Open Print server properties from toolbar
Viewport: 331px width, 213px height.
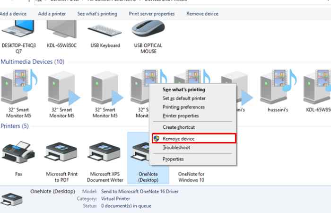(152, 14)
